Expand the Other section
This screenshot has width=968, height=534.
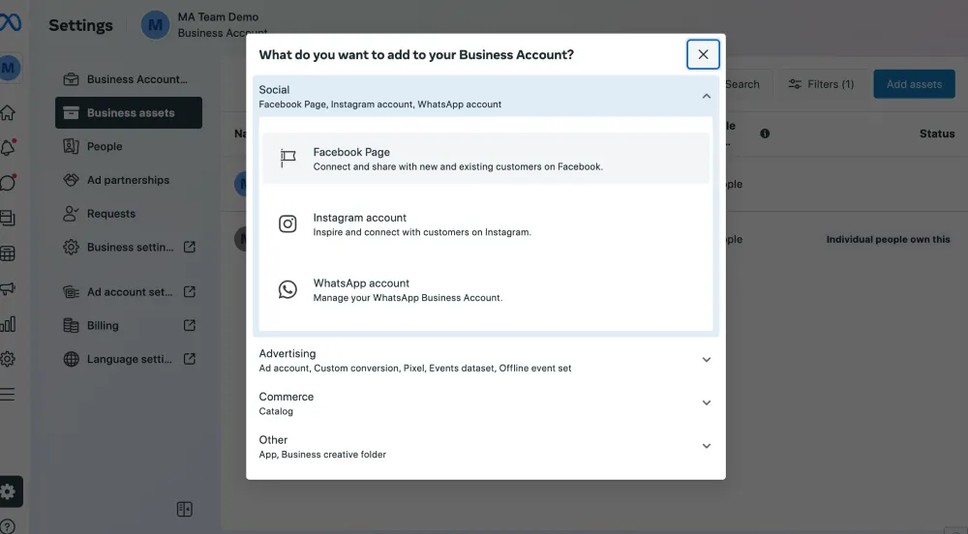pos(706,446)
